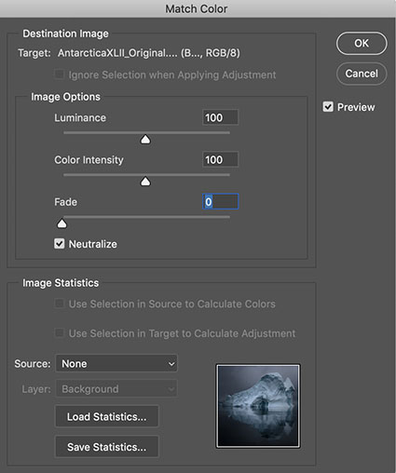Viewport: 396px width, 473px height.
Task: Click the Image Statistics heading text
Action: pos(61,283)
